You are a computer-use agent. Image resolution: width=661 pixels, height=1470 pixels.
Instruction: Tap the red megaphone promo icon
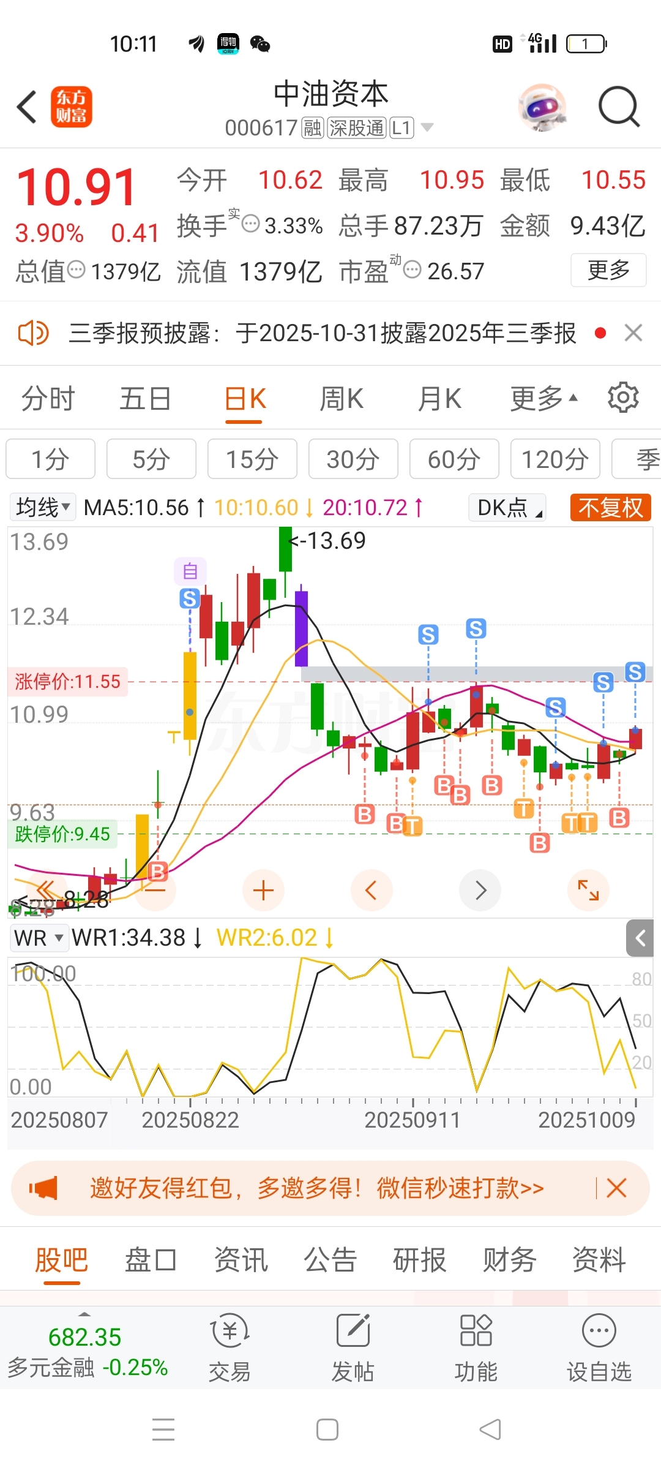coord(44,1188)
